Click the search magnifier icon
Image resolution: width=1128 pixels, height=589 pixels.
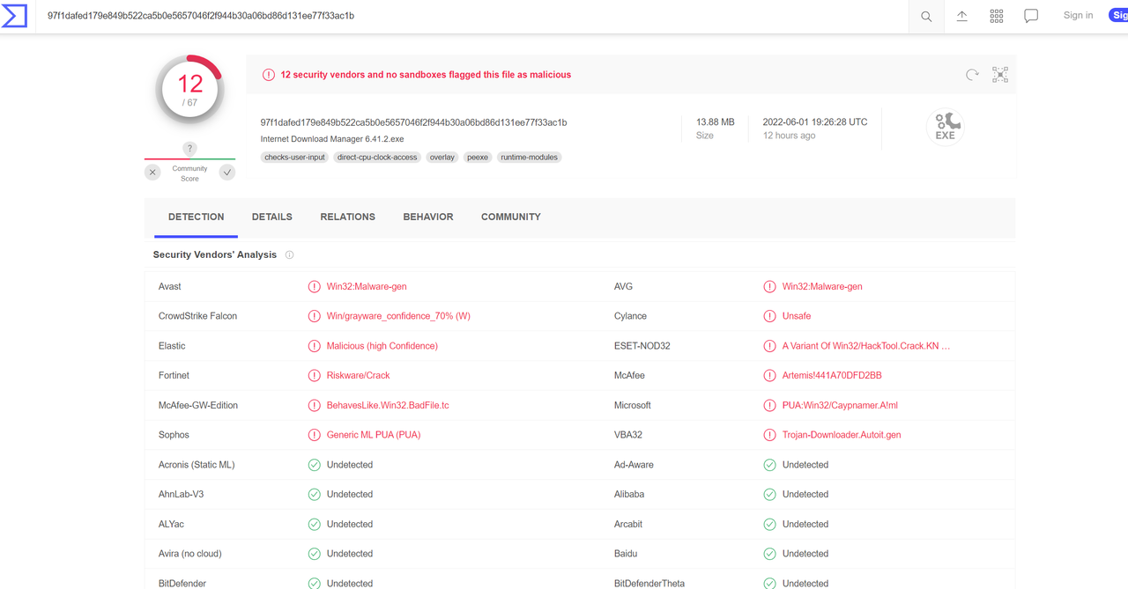[x=926, y=16]
